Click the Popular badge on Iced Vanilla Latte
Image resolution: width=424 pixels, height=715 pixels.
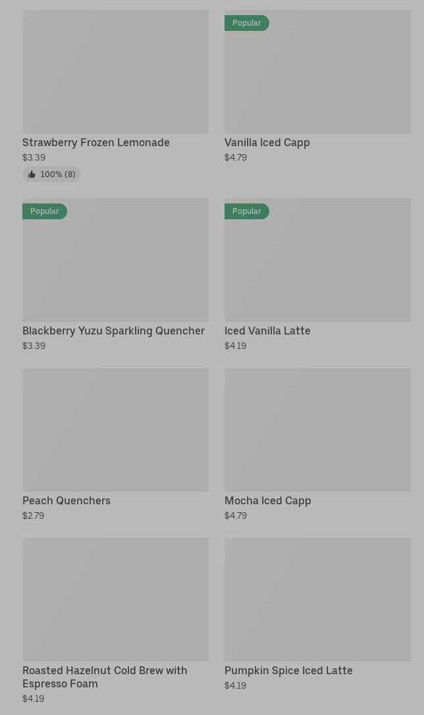coord(247,211)
